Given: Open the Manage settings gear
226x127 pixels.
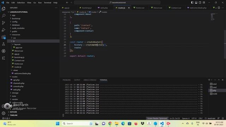Looking at the screenshot, I should 4,113.
